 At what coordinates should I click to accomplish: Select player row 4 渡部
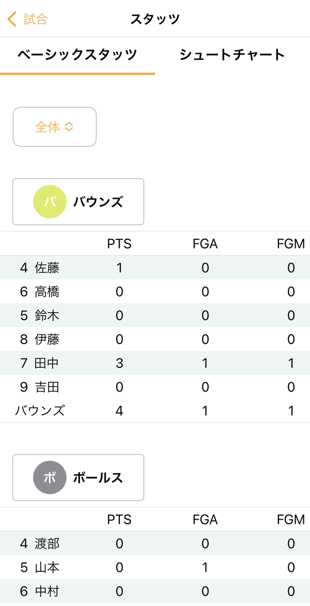(155, 543)
